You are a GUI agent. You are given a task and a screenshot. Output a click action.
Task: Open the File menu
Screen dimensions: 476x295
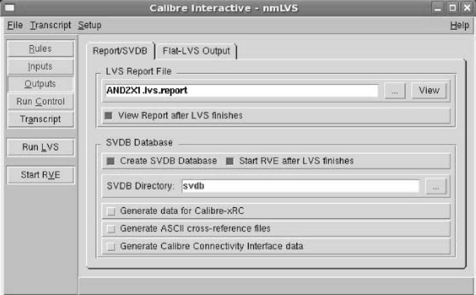pyautogui.click(x=15, y=25)
